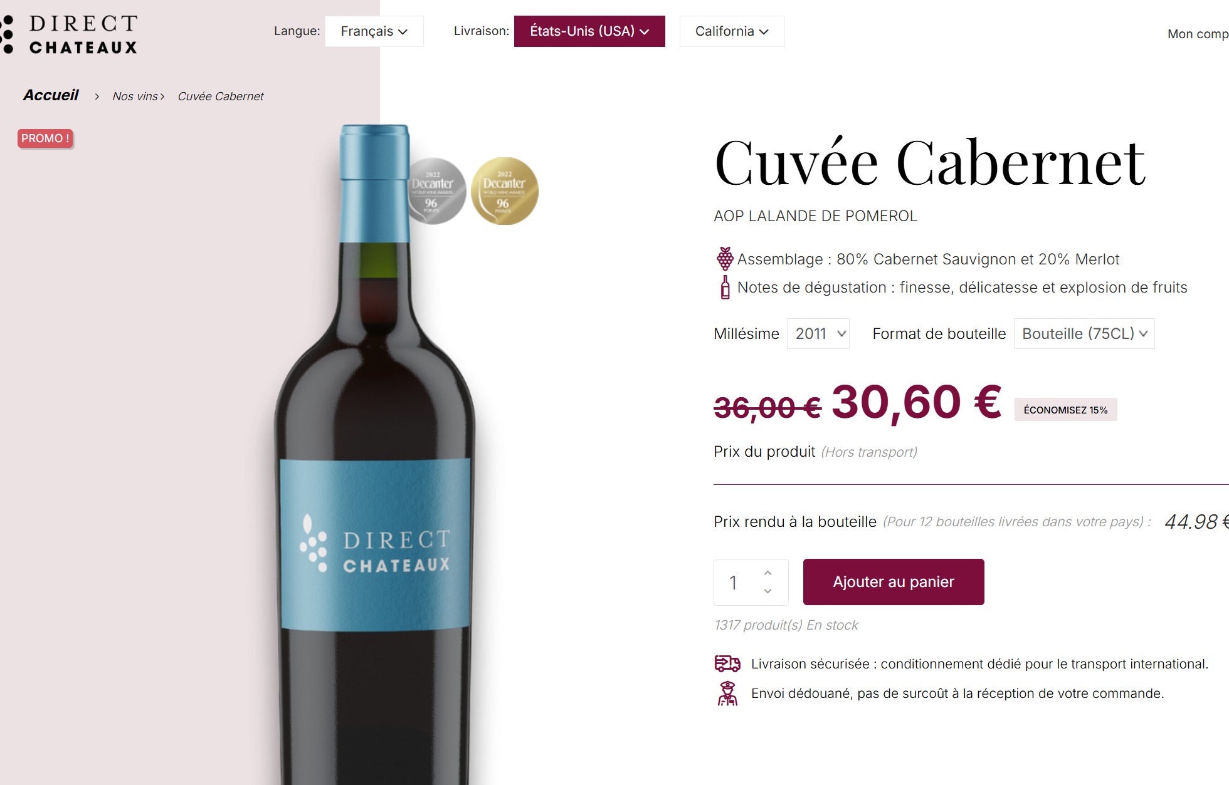Click the bottle icon beside Notes de dégustation

(x=725, y=288)
